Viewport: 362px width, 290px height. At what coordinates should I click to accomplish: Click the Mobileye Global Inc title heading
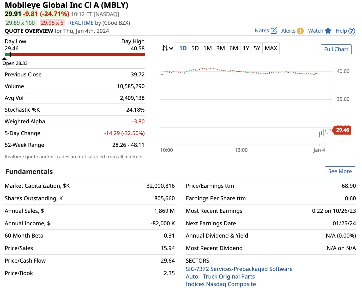click(67, 5)
